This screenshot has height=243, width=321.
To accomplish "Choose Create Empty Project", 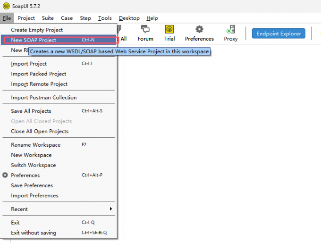I will [59, 30].
